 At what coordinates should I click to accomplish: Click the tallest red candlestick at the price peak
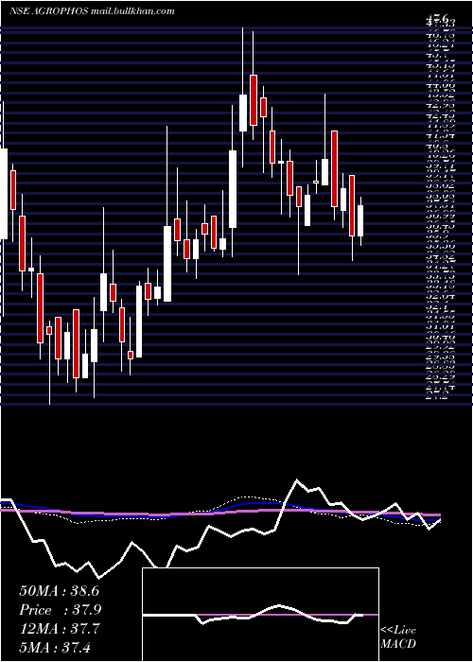[x=253, y=100]
